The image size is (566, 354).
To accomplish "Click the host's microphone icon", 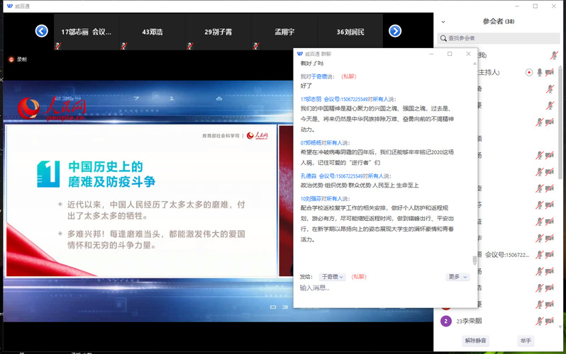I will pos(539,72).
